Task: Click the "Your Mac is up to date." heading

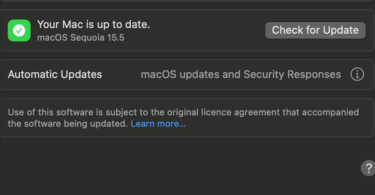Action: [x=93, y=24]
